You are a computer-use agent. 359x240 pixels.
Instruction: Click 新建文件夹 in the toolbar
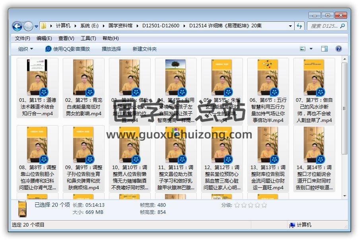[x=144, y=49]
